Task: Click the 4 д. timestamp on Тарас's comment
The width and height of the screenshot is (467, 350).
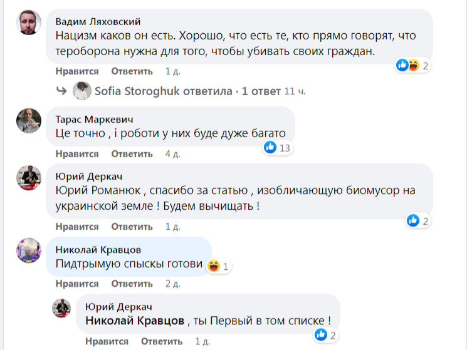Action: (x=172, y=153)
